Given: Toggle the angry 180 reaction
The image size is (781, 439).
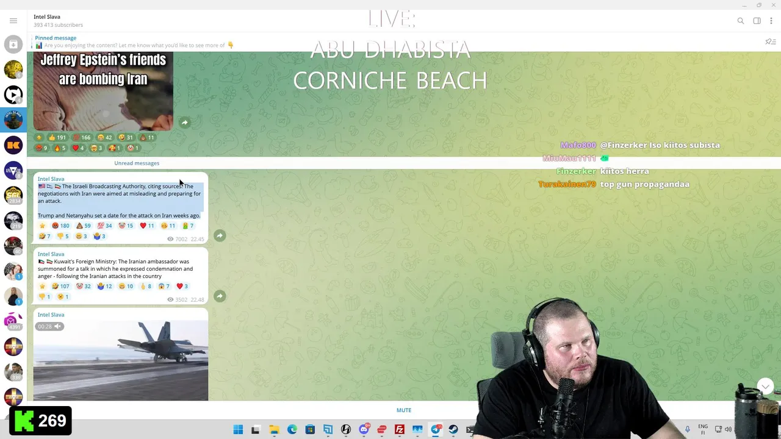Looking at the screenshot, I should point(61,226).
